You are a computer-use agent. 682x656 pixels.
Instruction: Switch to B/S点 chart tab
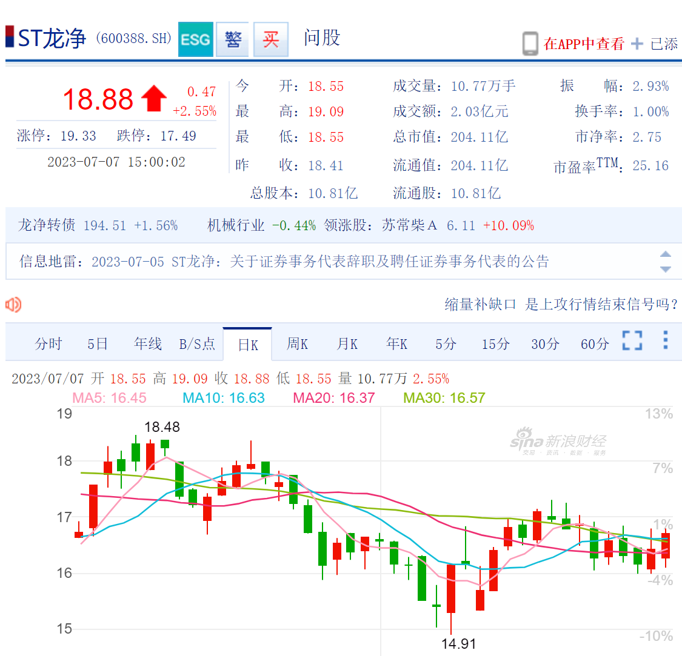(197, 344)
